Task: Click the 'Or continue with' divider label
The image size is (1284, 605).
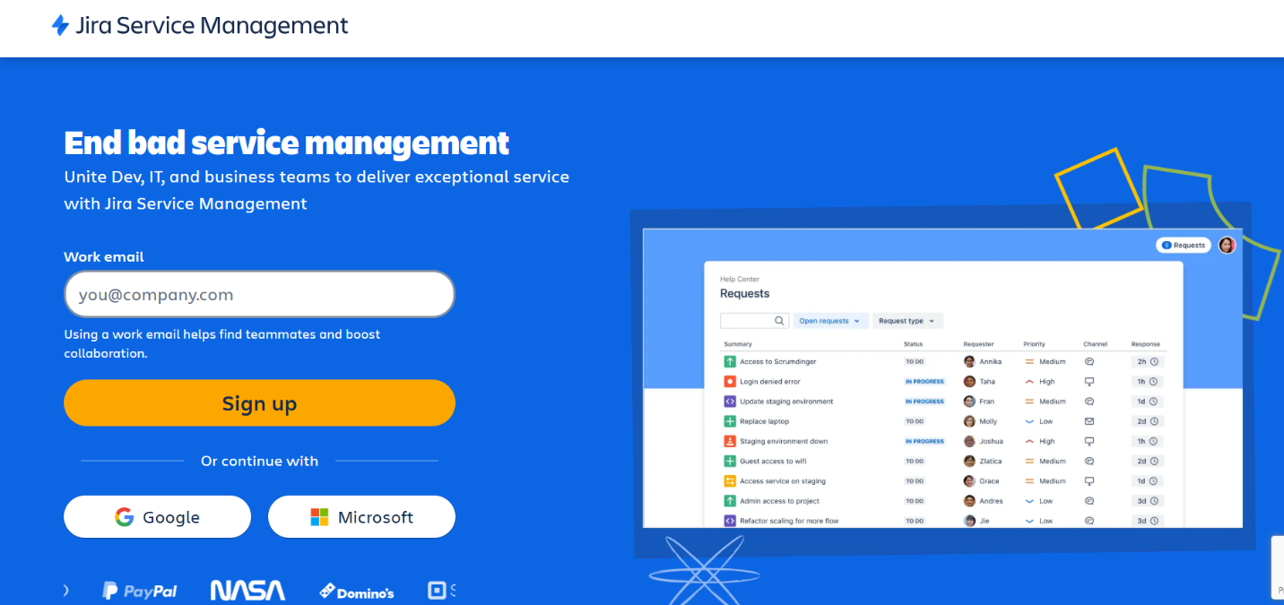Action: tap(259, 461)
